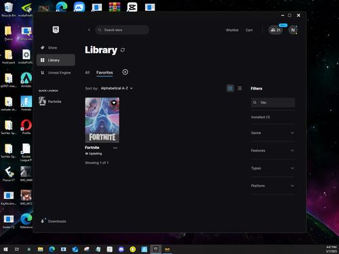This screenshot has height=254, width=339.
Task: Open Task View on the taskbar
Action: pyautogui.click(x=17, y=249)
